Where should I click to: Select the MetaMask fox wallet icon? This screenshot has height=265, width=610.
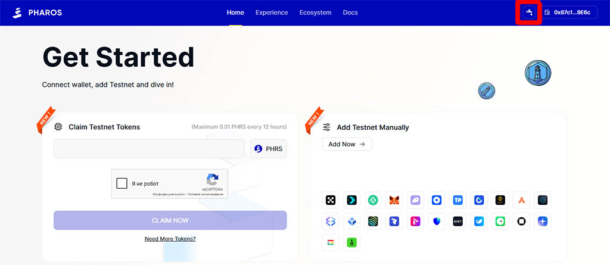pos(395,200)
